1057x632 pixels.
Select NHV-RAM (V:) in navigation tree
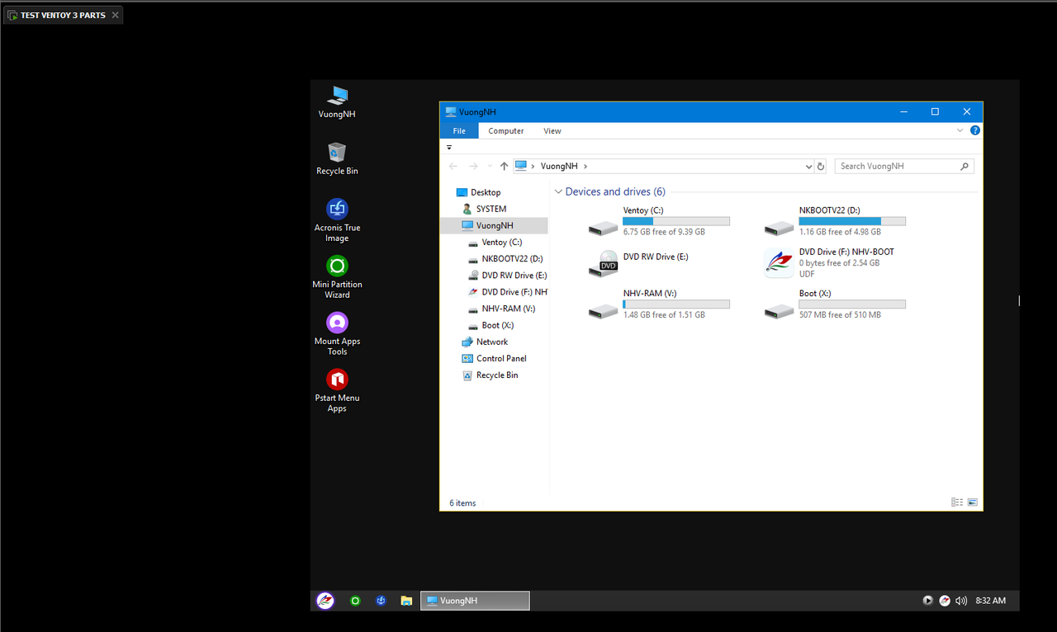(x=502, y=309)
